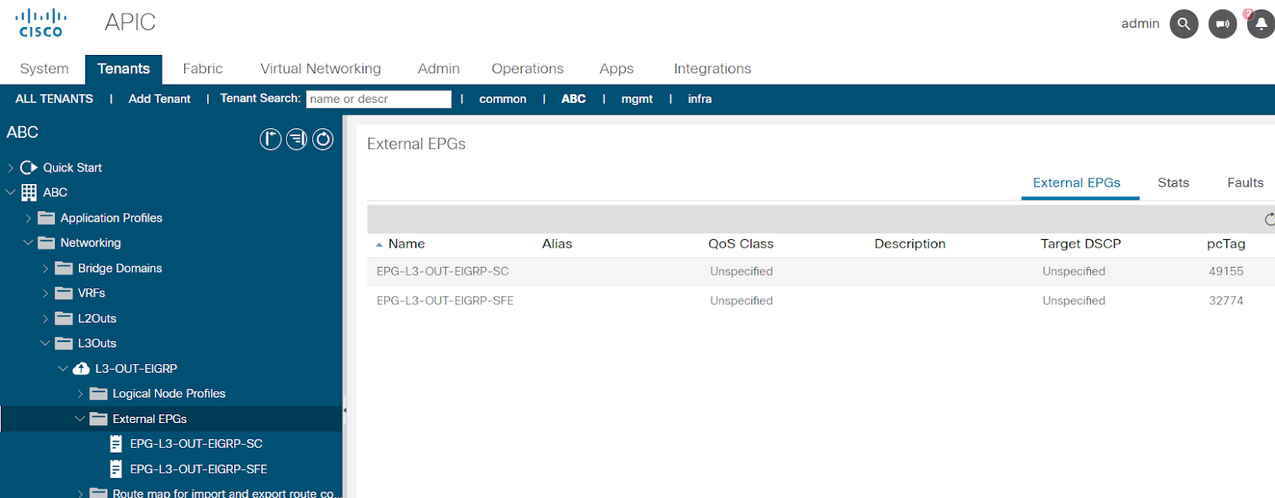This screenshot has height=498, width=1275.
Task: Switch to the Operations tab
Action: [x=528, y=69]
